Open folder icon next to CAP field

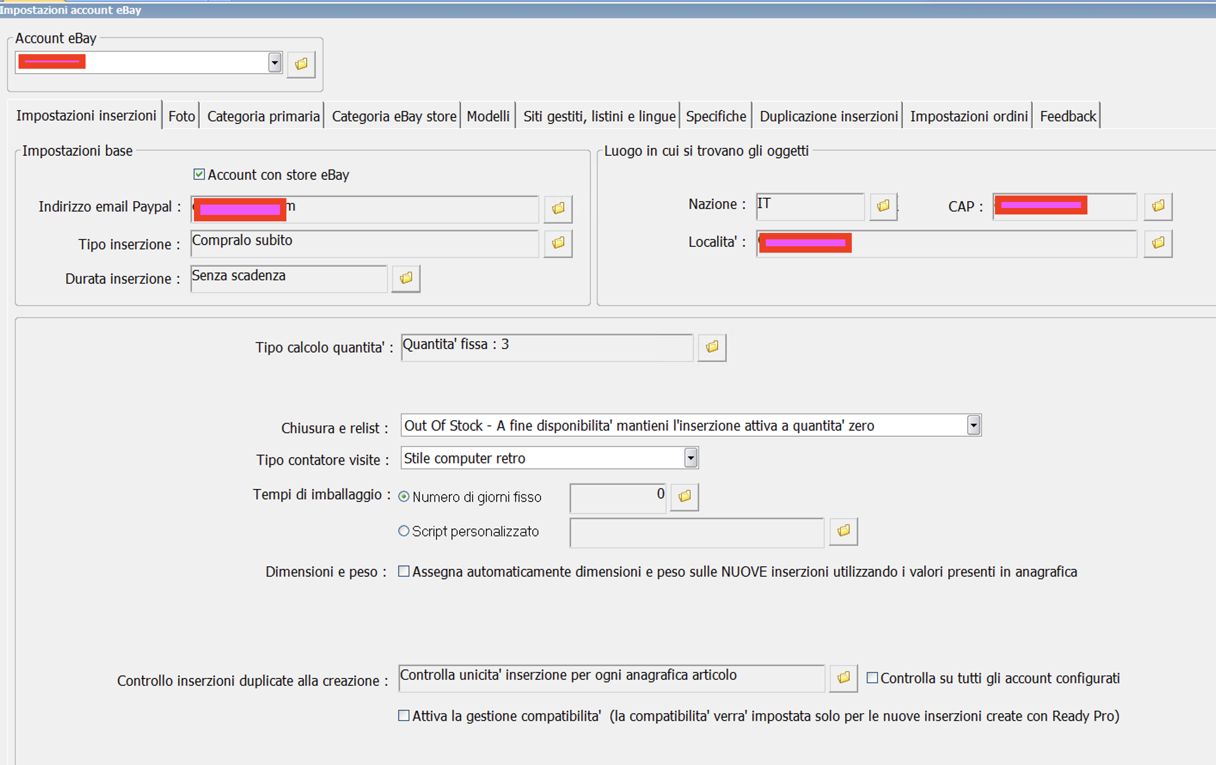tap(1158, 206)
